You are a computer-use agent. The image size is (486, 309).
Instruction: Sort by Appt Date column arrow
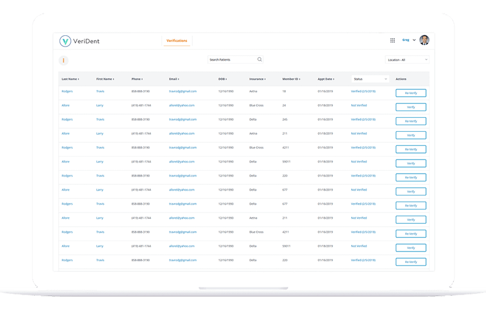(x=334, y=79)
